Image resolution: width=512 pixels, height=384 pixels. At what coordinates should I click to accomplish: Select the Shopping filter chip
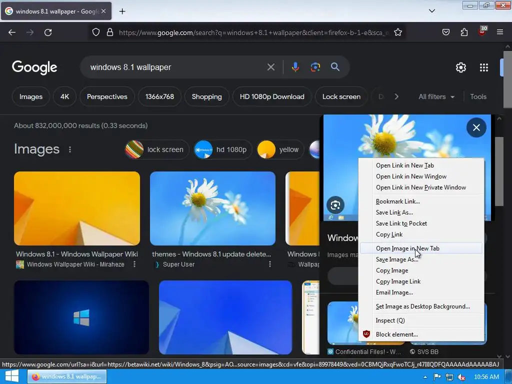tap(206, 96)
